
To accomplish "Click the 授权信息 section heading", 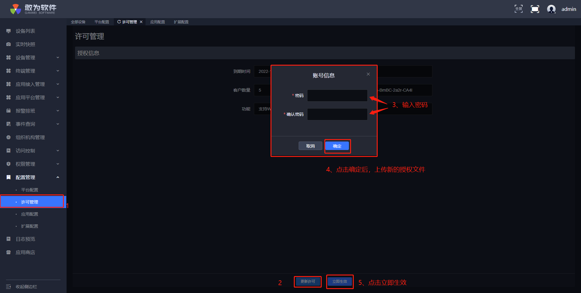I will pyautogui.click(x=88, y=53).
